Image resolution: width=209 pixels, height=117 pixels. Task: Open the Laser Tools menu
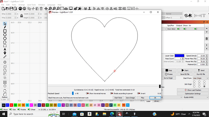click(x=32, y=5)
